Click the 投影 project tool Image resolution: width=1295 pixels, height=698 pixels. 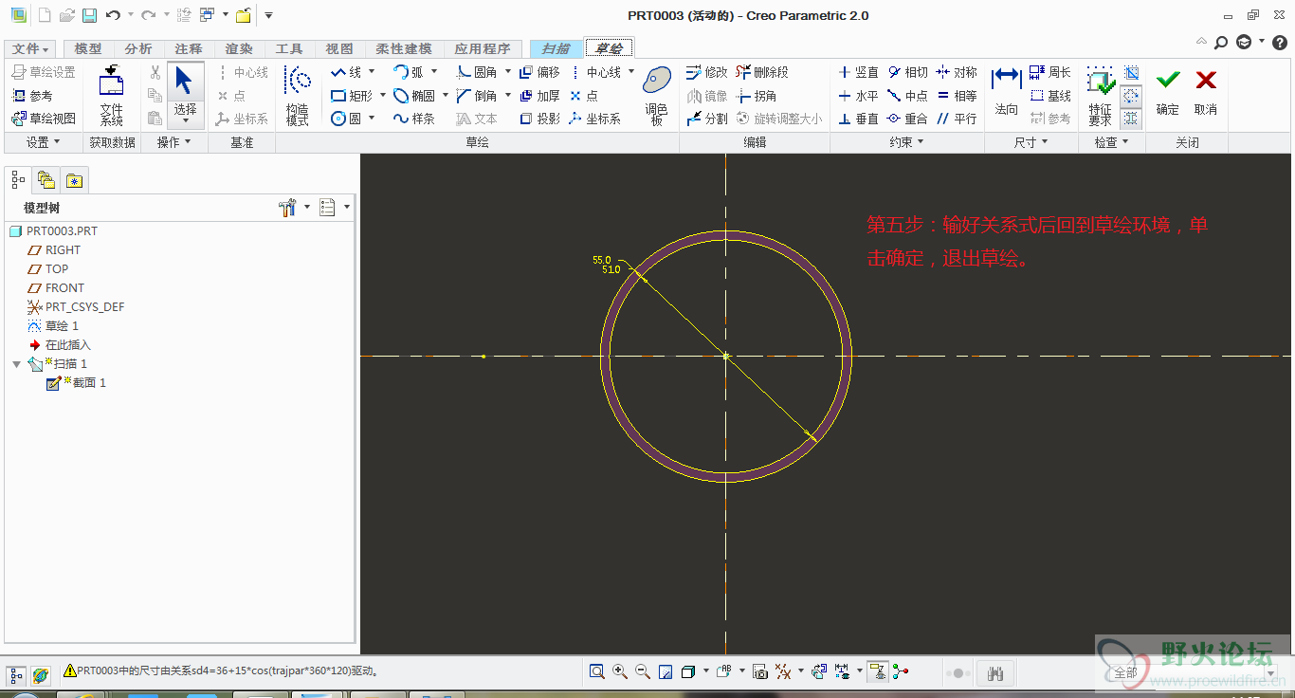tap(539, 119)
